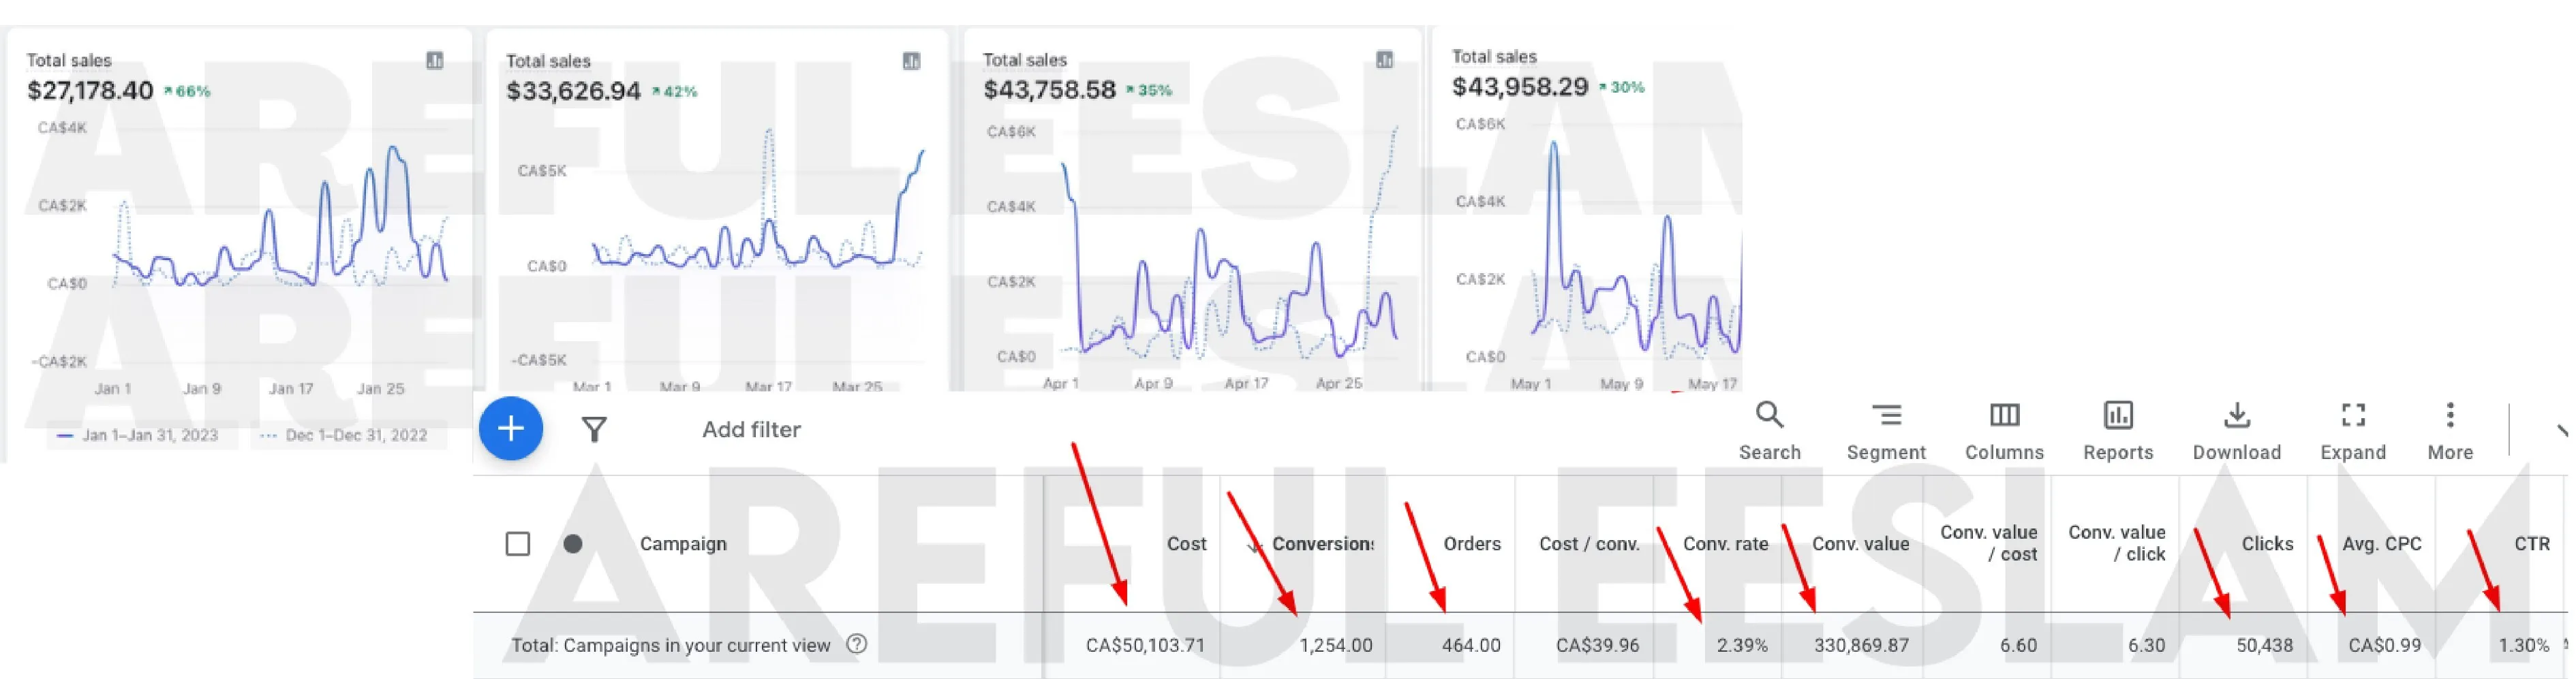Image resolution: width=2576 pixels, height=679 pixels.
Task: Click the blue plus add button
Action: click(510, 429)
